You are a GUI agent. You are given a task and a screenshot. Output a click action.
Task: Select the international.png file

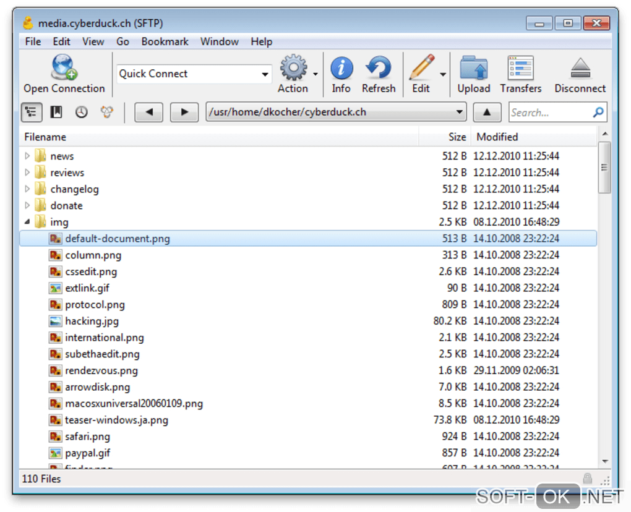coord(104,338)
